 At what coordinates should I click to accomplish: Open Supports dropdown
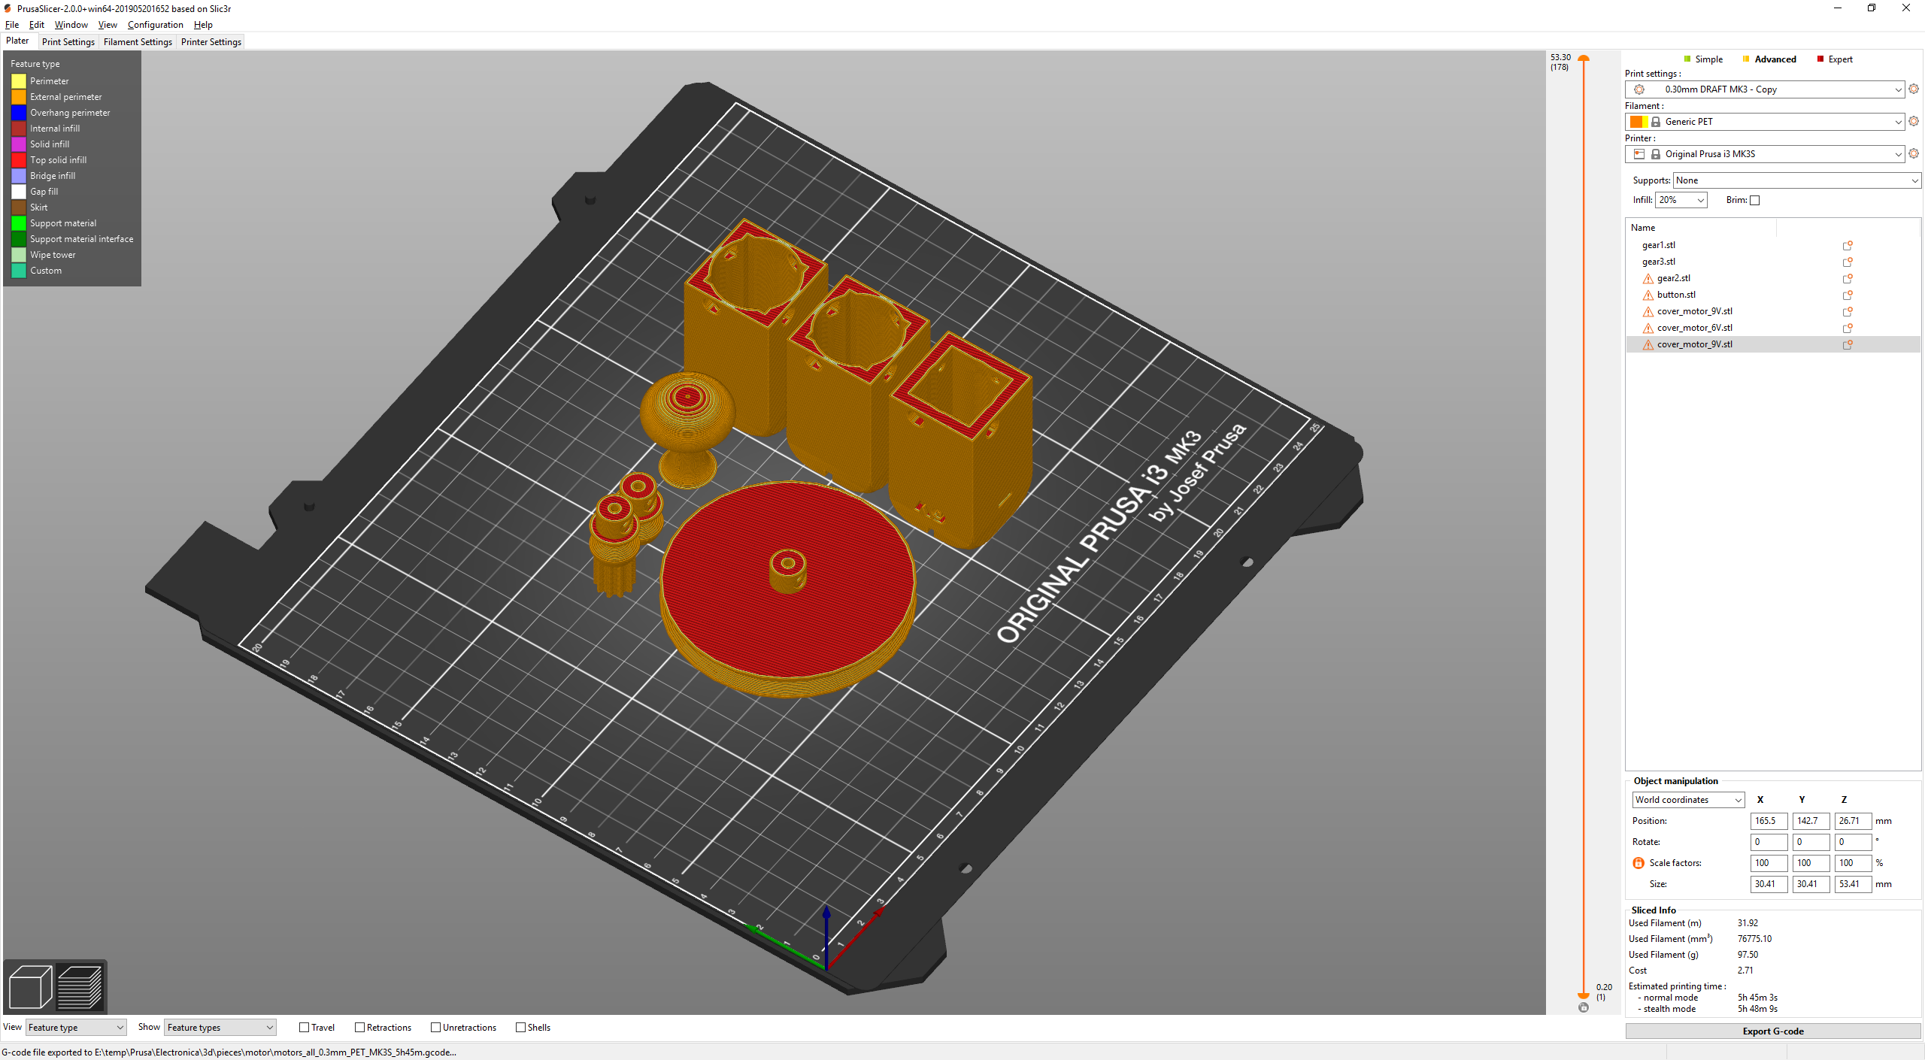click(x=1796, y=180)
